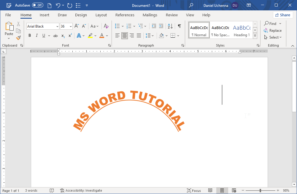Screen dimensions: 297x194
Task: Expand the Text Highlight Color dropdown
Action: point(95,35)
